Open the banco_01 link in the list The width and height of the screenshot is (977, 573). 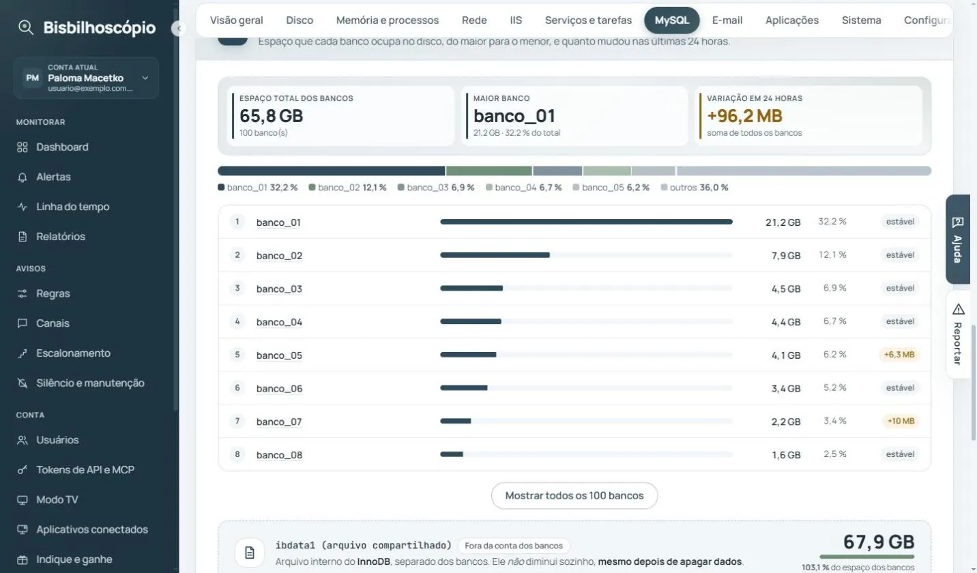click(x=278, y=222)
